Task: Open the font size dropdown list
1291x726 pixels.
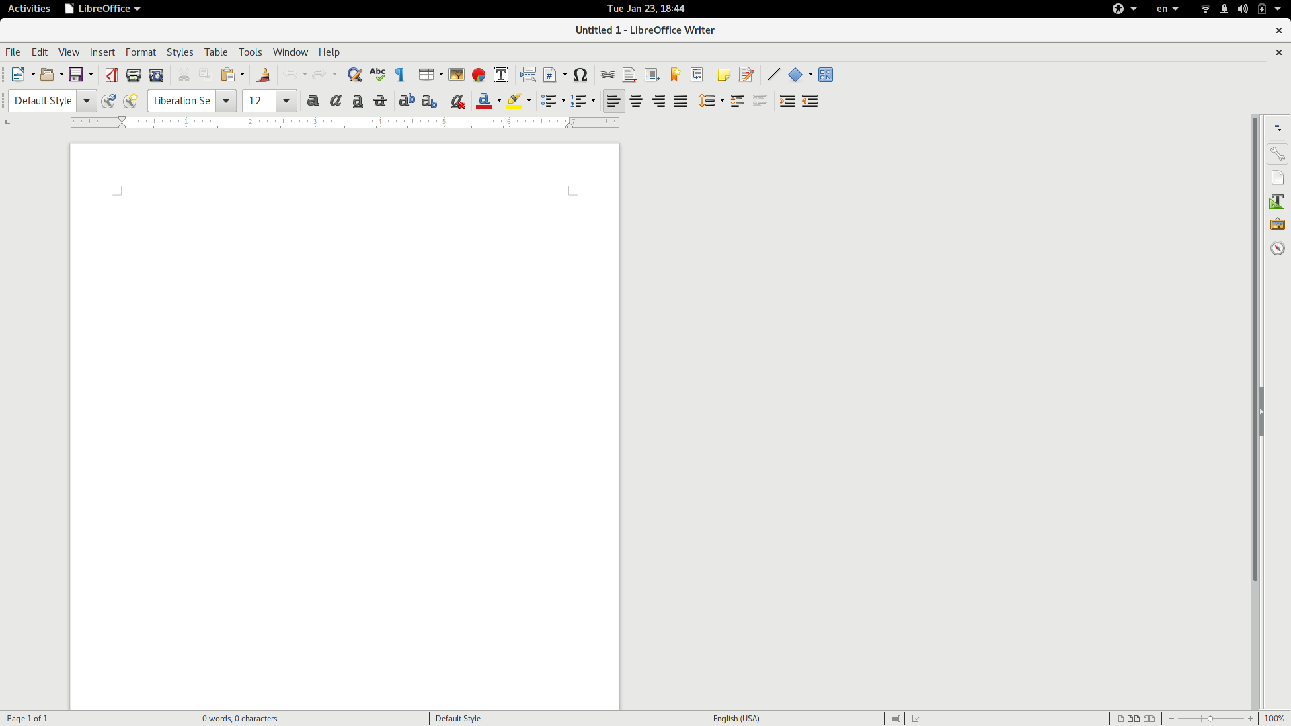Action: pyautogui.click(x=286, y=101)
